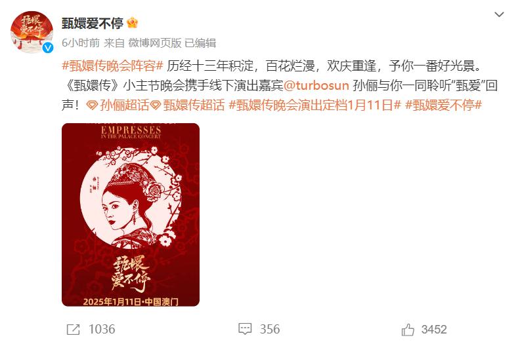Click the 3452 likes count

434,330
